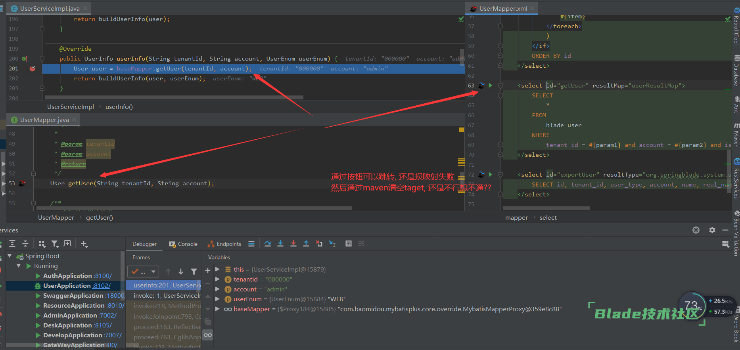
Task: Expand the account variable node
Action: [217, 289]
